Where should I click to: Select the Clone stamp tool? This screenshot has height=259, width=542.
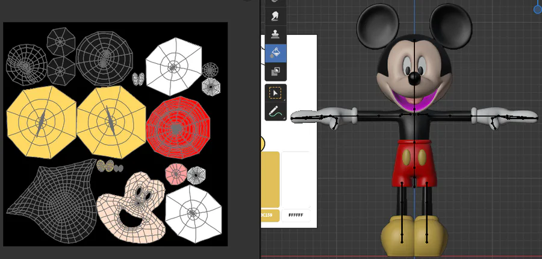point(275,34)
